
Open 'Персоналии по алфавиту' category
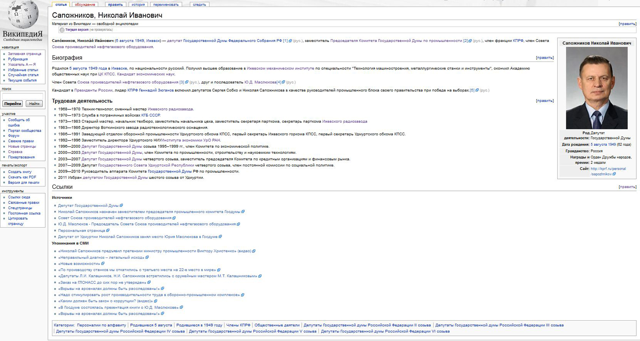coord(102,325)
